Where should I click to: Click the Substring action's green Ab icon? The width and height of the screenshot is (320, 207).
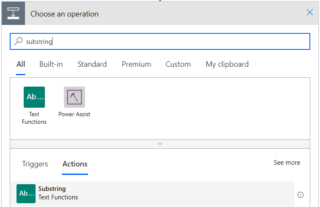(26, 194)
